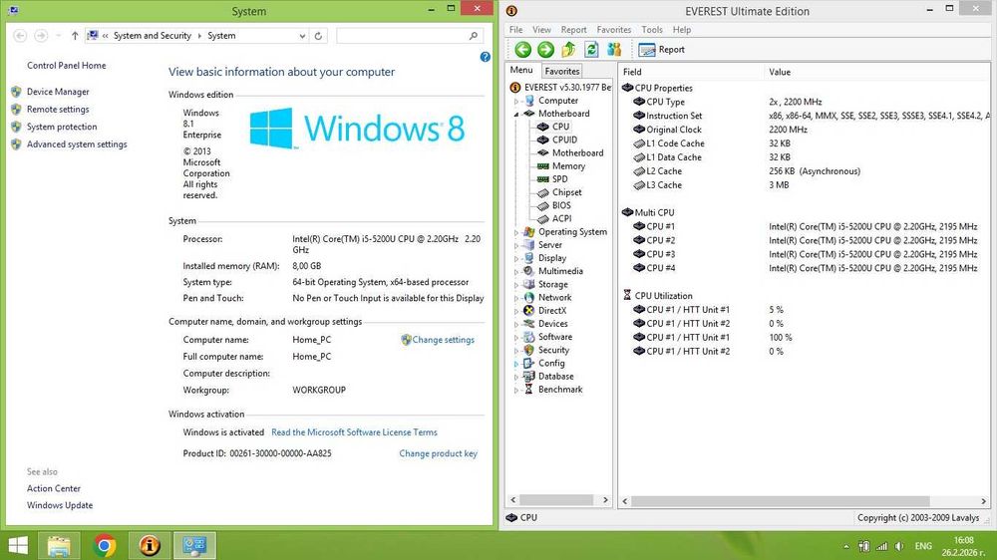Click the Value column header
Screen dimensions: 997x560
[877, 72]
